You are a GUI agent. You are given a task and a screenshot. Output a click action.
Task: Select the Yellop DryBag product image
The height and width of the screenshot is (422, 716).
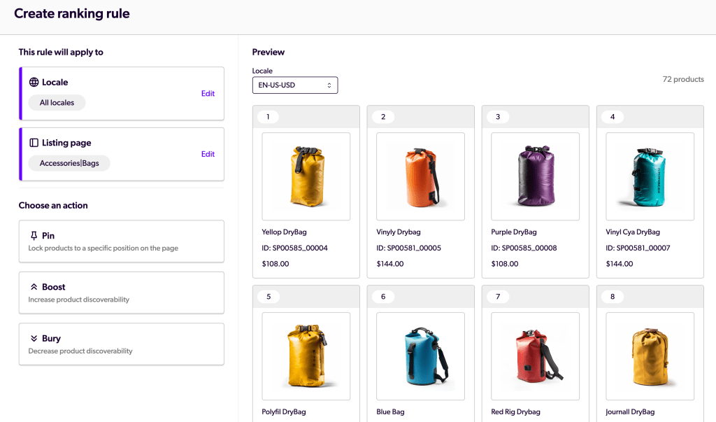(306, 176)
